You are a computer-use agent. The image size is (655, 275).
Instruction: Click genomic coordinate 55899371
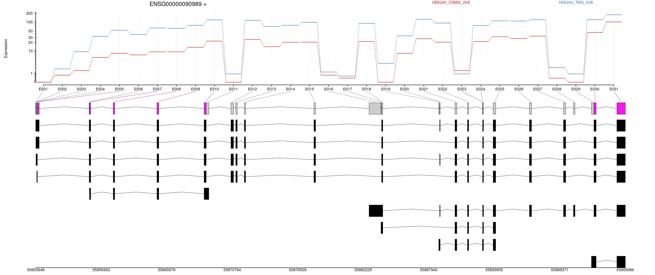[x=560, y=270]
